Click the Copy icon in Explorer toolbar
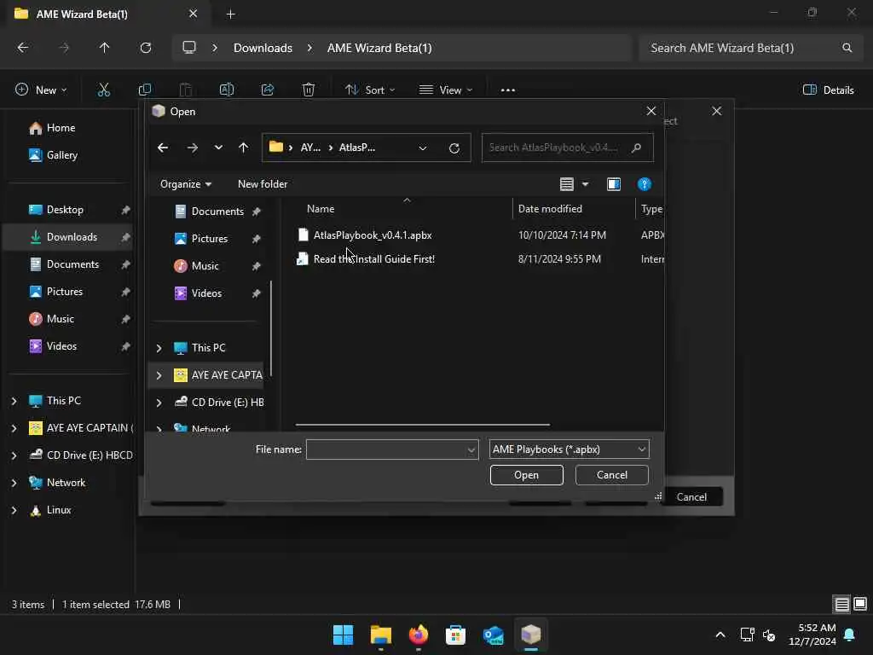Viewport: 873px width, 655px height. tap(145, 90)
